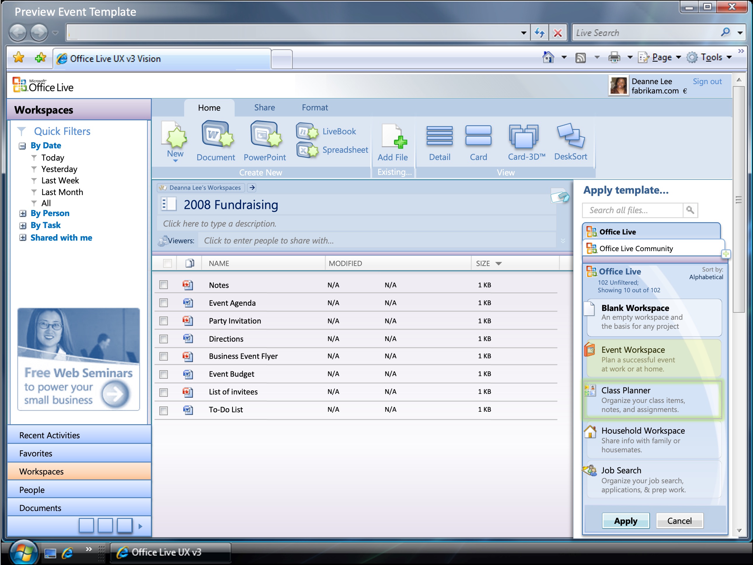Check the Event Agenda checkbox

click(164, 303)
